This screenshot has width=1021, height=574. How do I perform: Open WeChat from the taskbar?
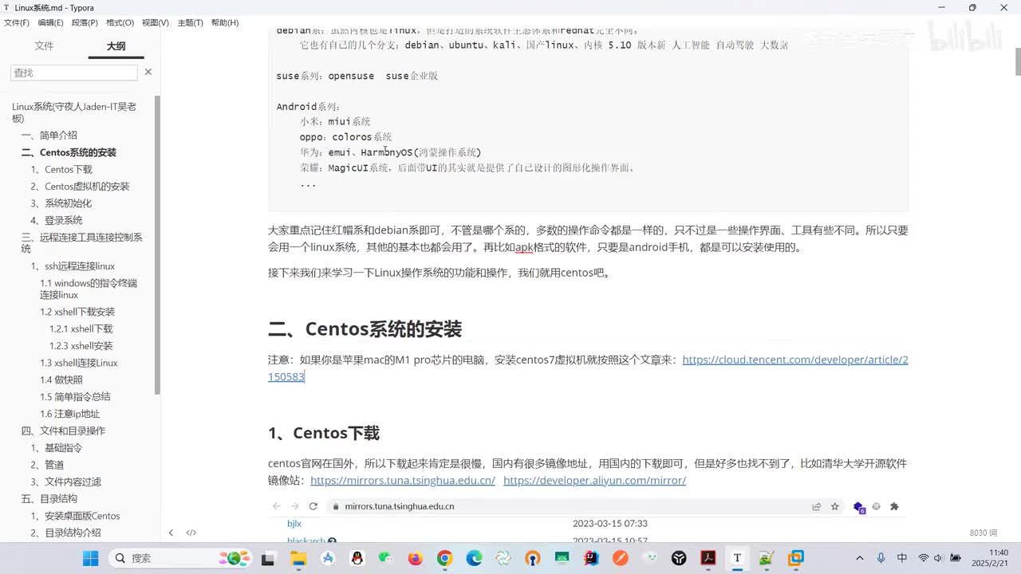[x=386, y=558]
